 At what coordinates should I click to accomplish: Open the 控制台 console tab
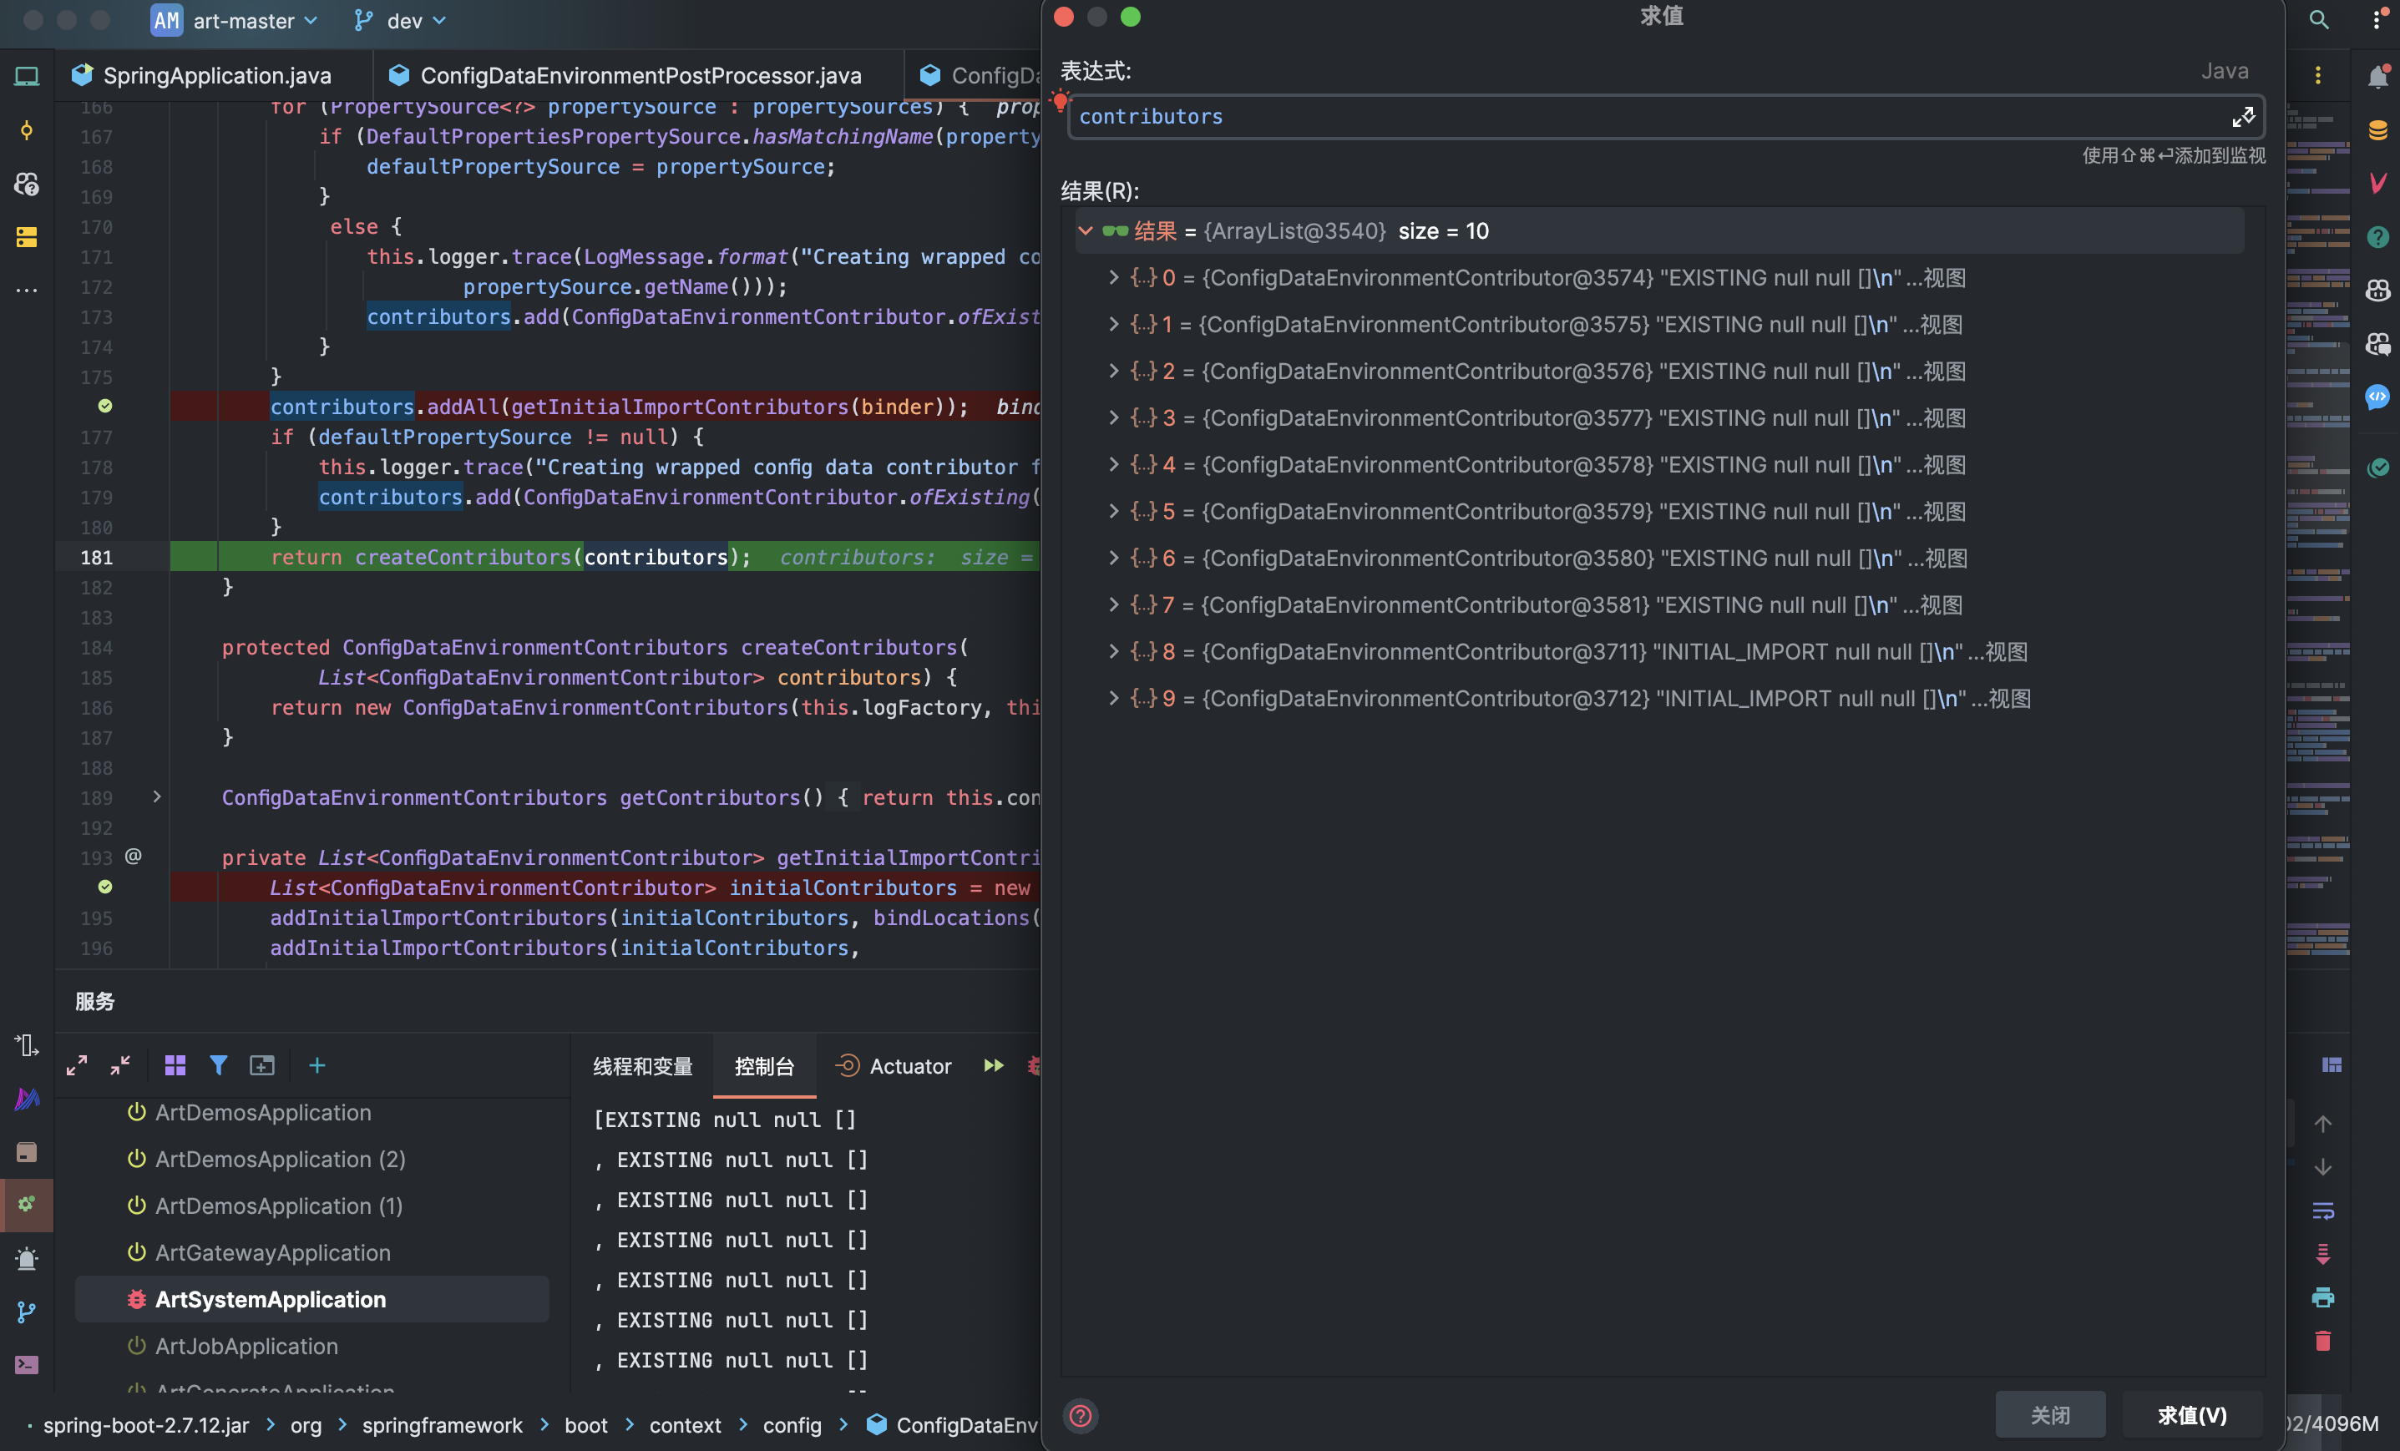[765, 1066]
